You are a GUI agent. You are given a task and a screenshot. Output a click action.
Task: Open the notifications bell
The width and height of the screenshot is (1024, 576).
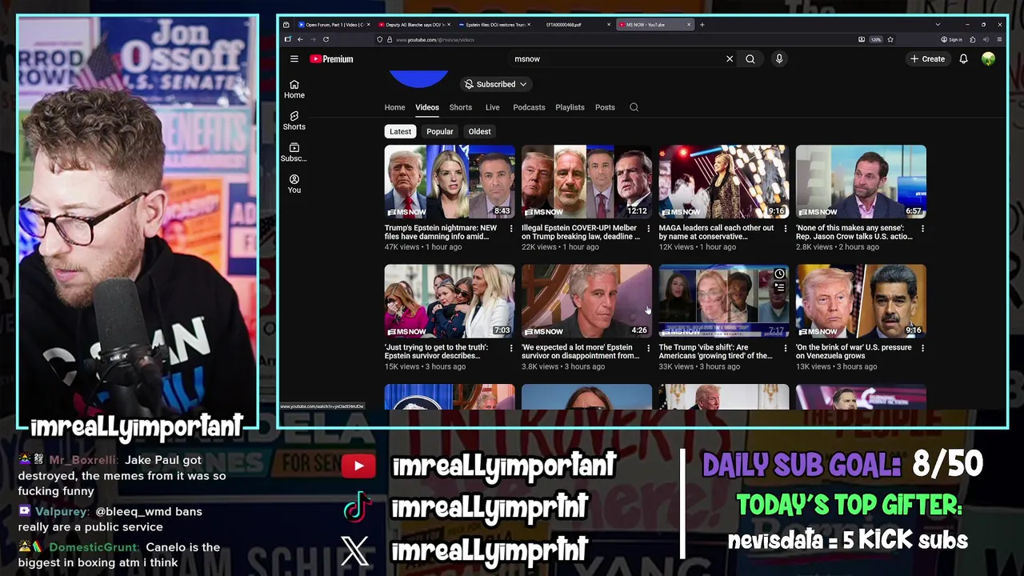point(963,59)
